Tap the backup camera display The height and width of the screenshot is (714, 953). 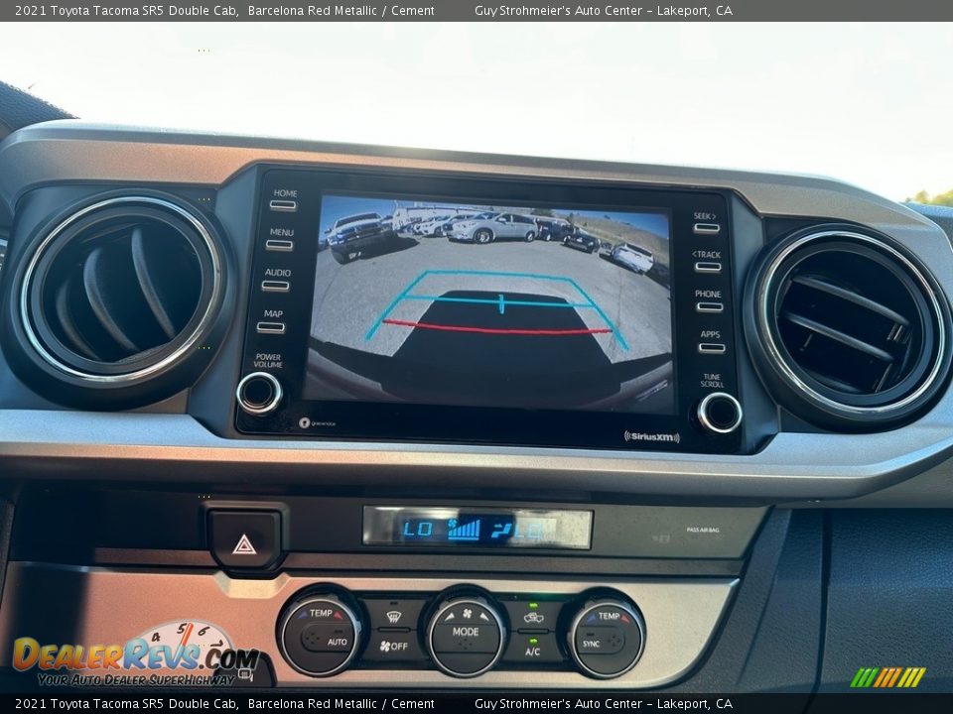(489, 303)
